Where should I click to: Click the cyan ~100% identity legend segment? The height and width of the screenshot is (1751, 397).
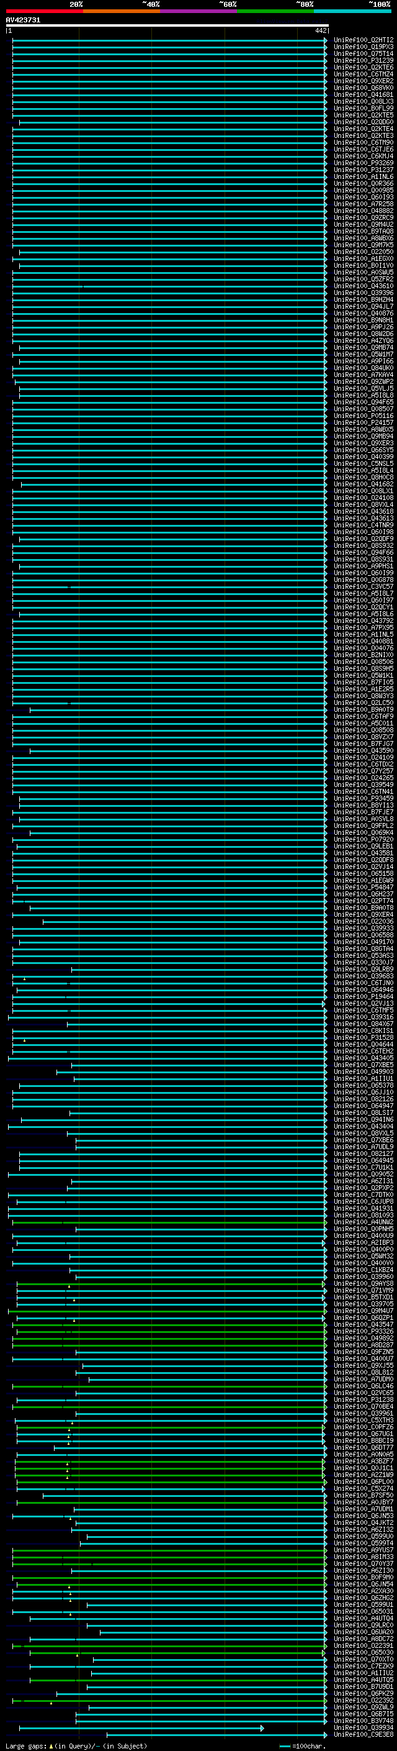[x=352, y=11]
